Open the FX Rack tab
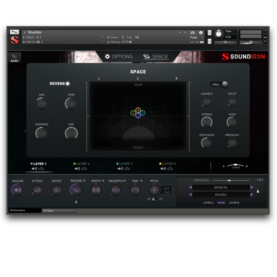The width and height of the screenshot is (277, 277). pyautogui.click(x=59, y=211)
